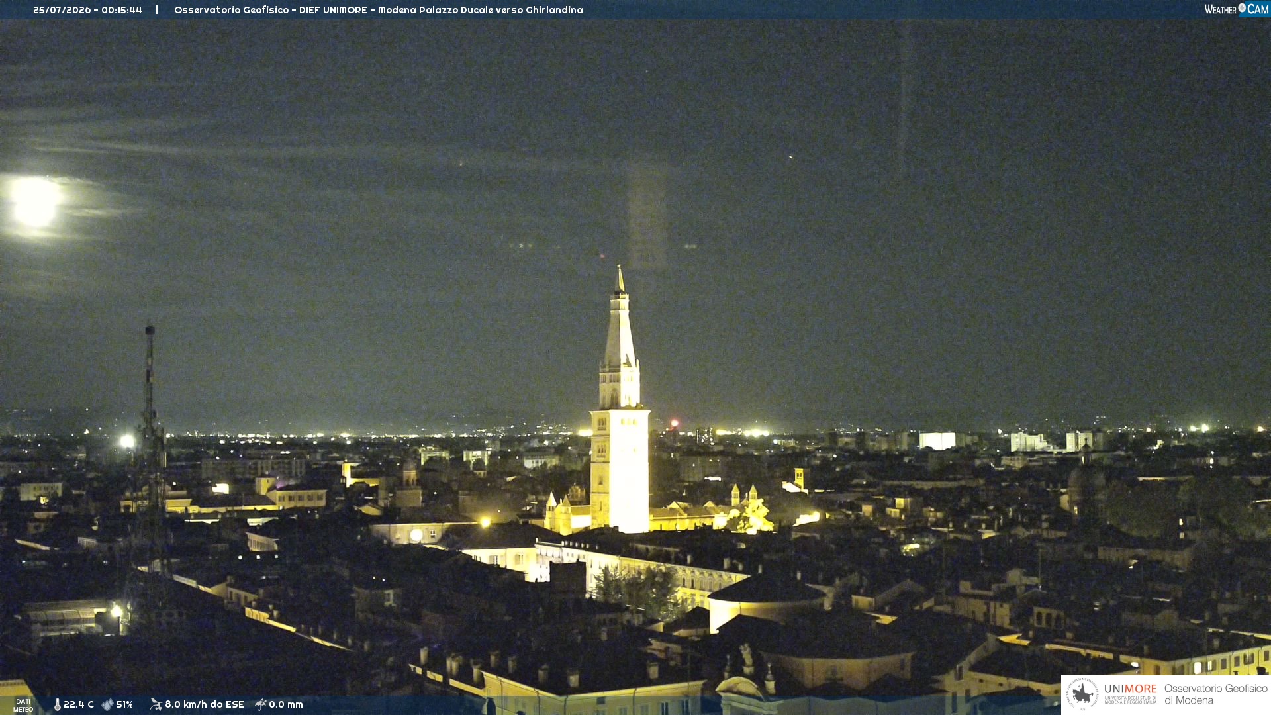1271x715 pixels.
Task: Click the 25/07/2026 - 00:15:44 timestamp
Action: coord(87,10)
